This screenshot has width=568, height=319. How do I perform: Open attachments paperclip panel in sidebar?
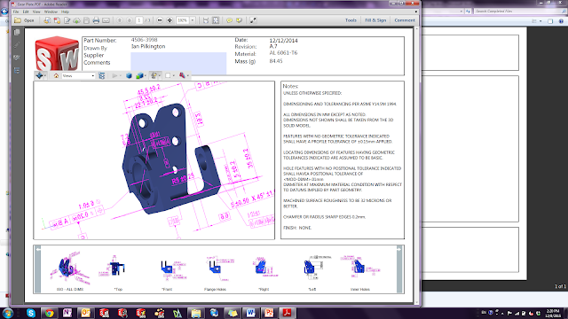pos(17,45)
